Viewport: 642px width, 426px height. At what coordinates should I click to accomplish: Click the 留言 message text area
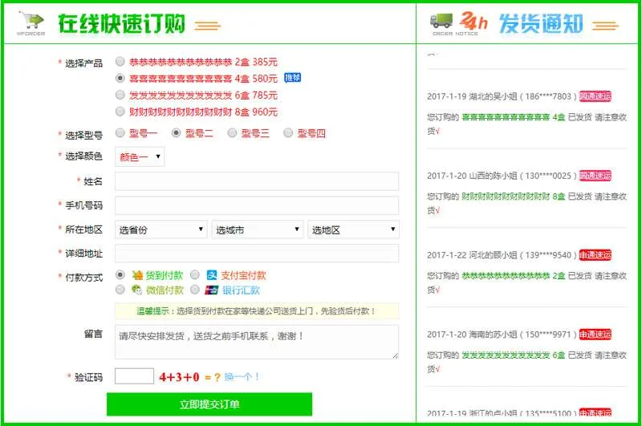click(257, 342)
